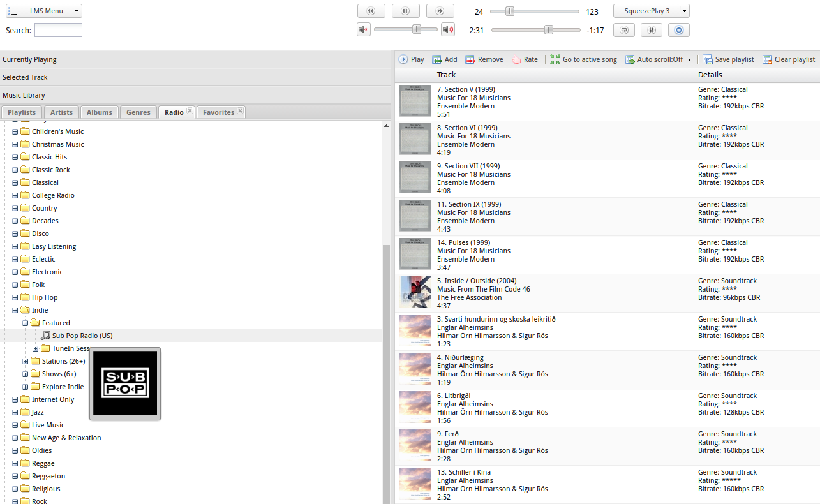Image resolution: width=820 pixels, height=504 pixels.
Task: Click the Internet Only folder icon
Action: pyautogui.click(x=25, y=399)
